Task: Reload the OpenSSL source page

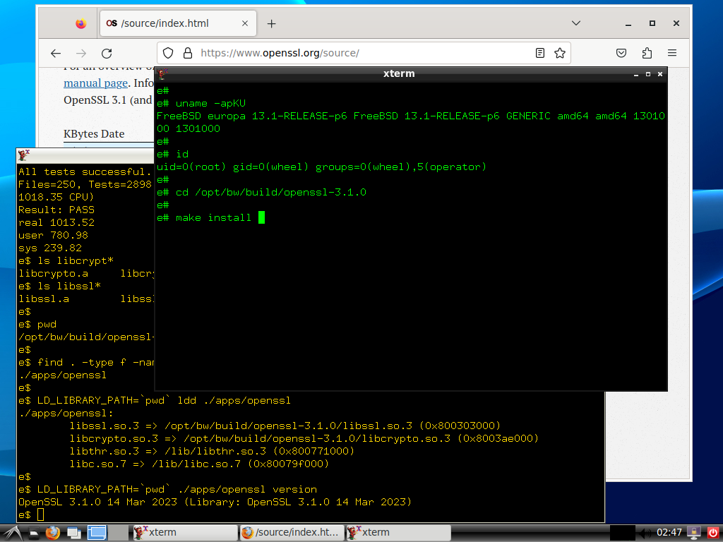Action: [107, 53]
